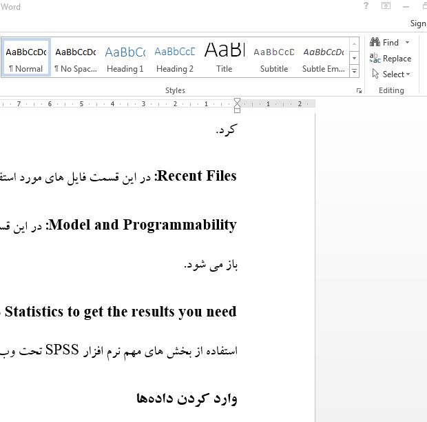
Task: Apply the Normal style
Action: (x=26, y=57)
